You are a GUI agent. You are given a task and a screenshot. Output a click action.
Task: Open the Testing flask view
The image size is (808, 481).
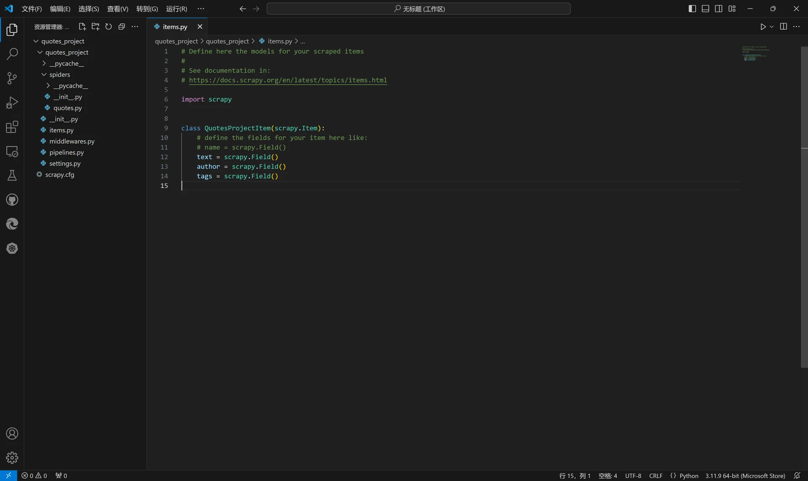pos(12,175)
